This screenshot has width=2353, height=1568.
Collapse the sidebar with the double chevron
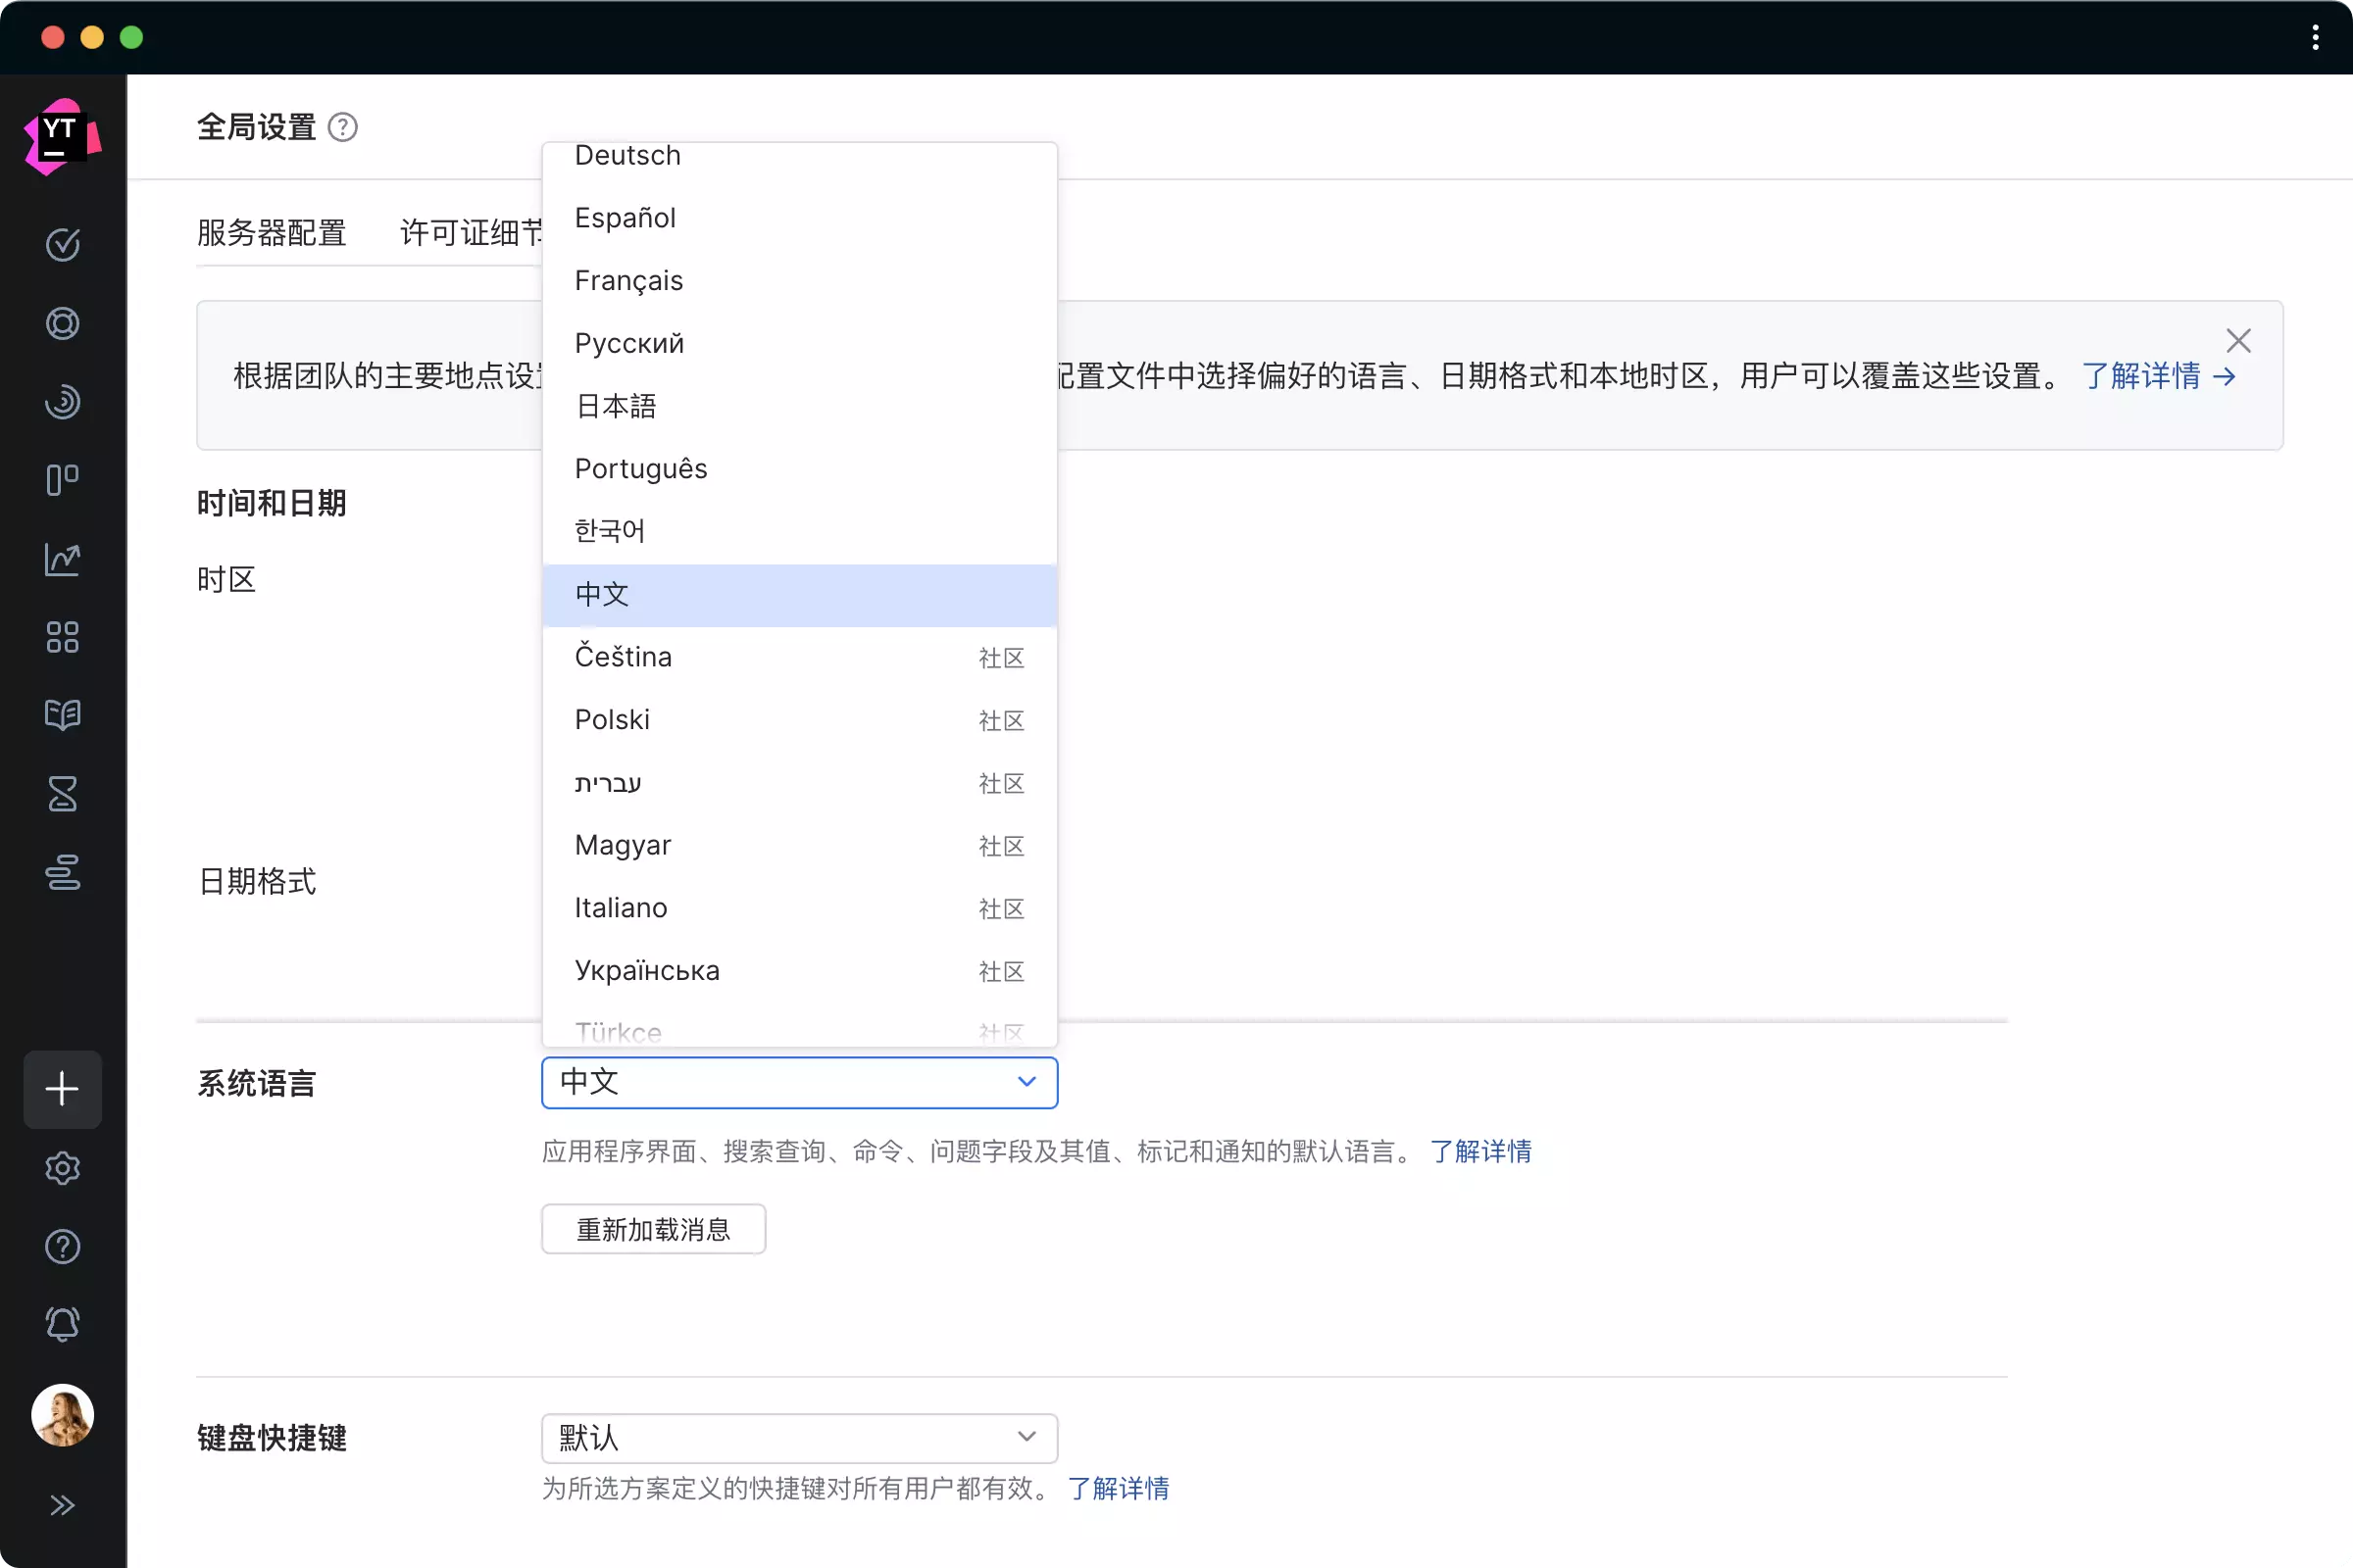click(x=62, y=1505)
